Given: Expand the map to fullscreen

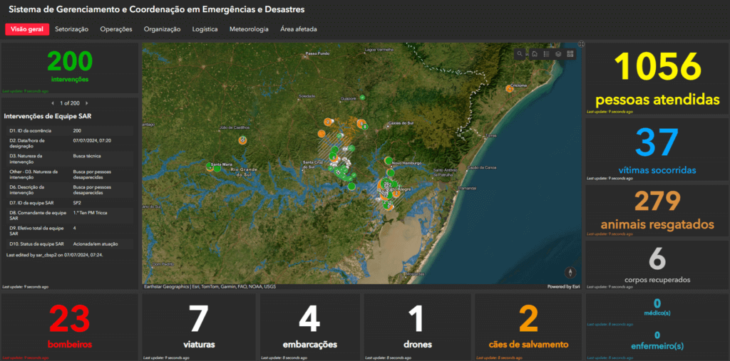Looking at the screenshot, I should click(581, 44).
